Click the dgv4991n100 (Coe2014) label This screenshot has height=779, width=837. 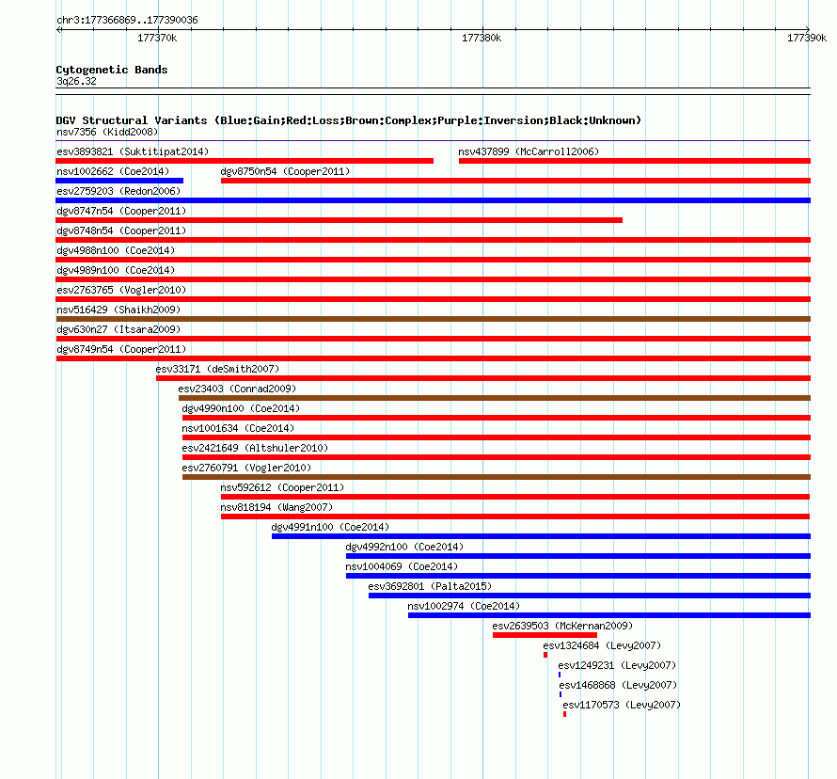pos(330,527)
